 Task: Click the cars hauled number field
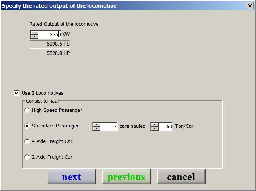(x=109, y=127)
